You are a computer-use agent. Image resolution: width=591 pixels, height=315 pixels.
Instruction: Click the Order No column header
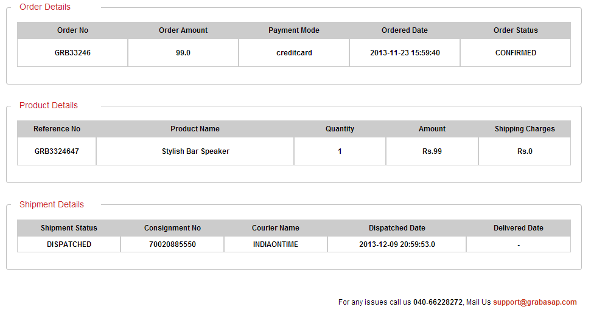click(72, 30)
